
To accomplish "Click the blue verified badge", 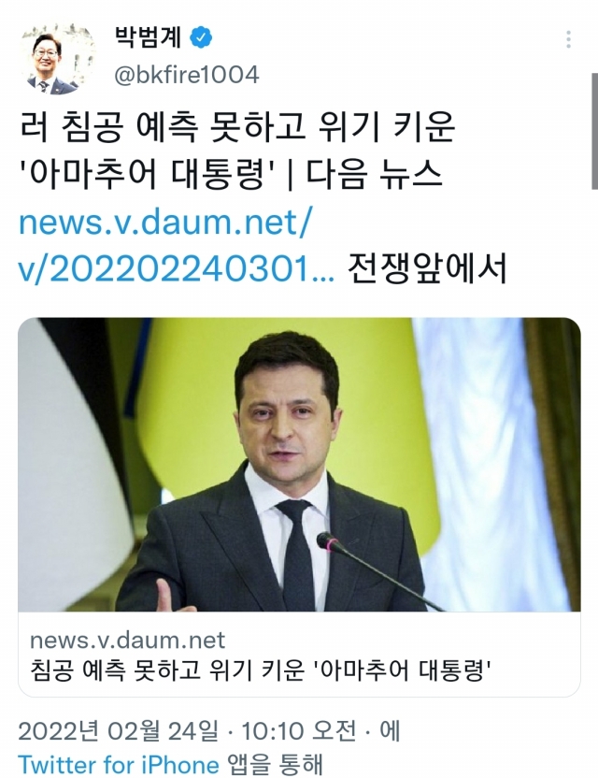I will [x=201, y=37].
